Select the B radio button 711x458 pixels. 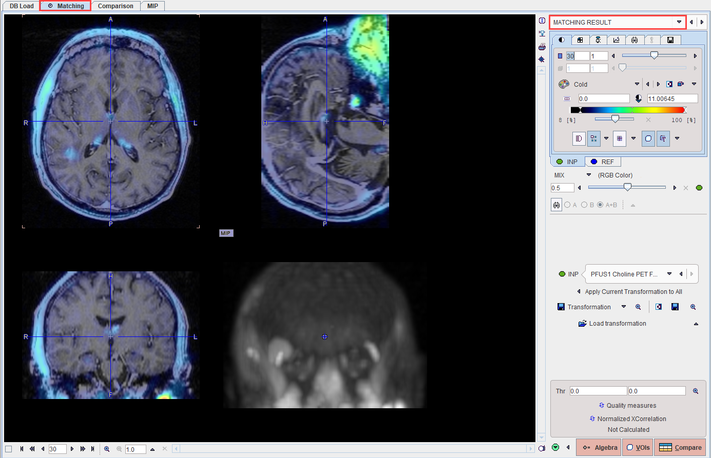(x=584, y=205)
